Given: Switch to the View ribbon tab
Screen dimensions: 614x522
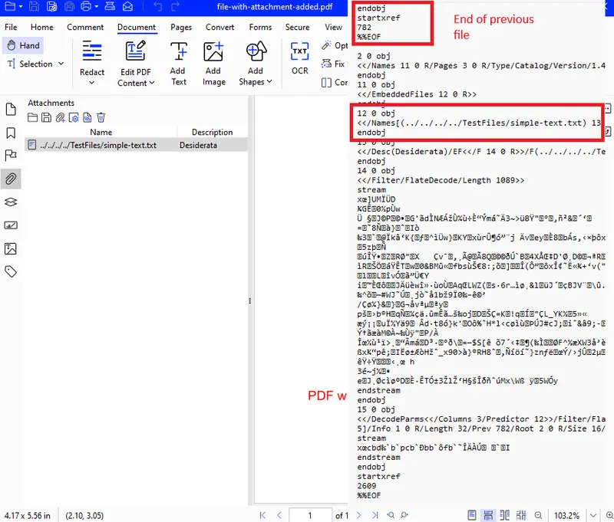Looking at the screenshot, I should tap(333, 27).
